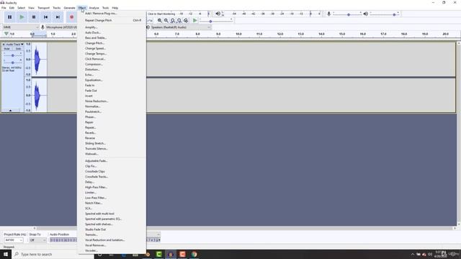Click the Fit Project zoom icon
461x259 pixels.
tap(179, 21)
